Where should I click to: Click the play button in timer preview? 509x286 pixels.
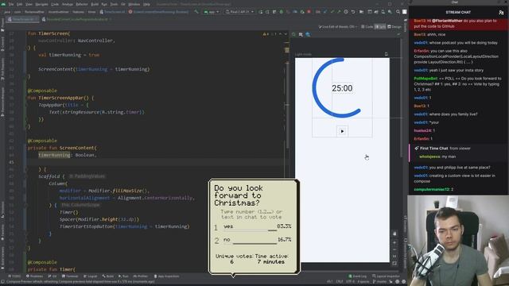(x=342, y=131)
